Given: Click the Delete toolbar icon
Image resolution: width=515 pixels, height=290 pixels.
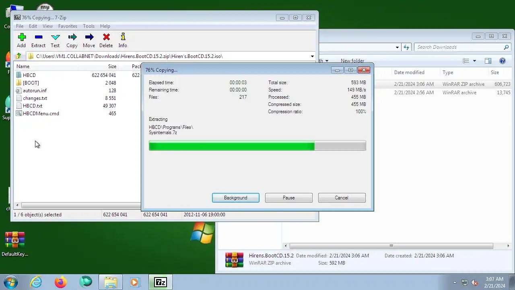Looking at the screenshot, I should 106,37.
